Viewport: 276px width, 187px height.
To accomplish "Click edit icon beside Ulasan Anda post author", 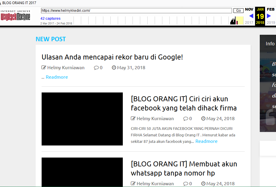I will click(x=44, y=67).
